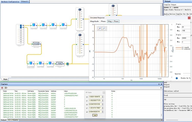Click the a2 coefficient input field
The image size is (192, 122).
click(95, 112)
